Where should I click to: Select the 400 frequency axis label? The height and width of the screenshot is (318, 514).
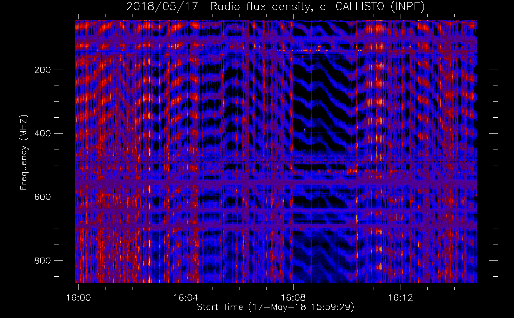click(x=43, y=134)
